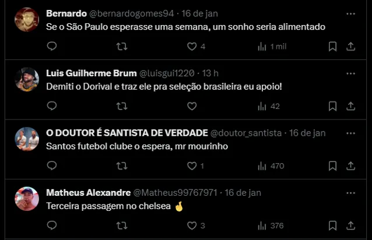View analytics of Bernardo's 1 mil views tweet
The width and height of the screenshot is (372, 240).
262,47
